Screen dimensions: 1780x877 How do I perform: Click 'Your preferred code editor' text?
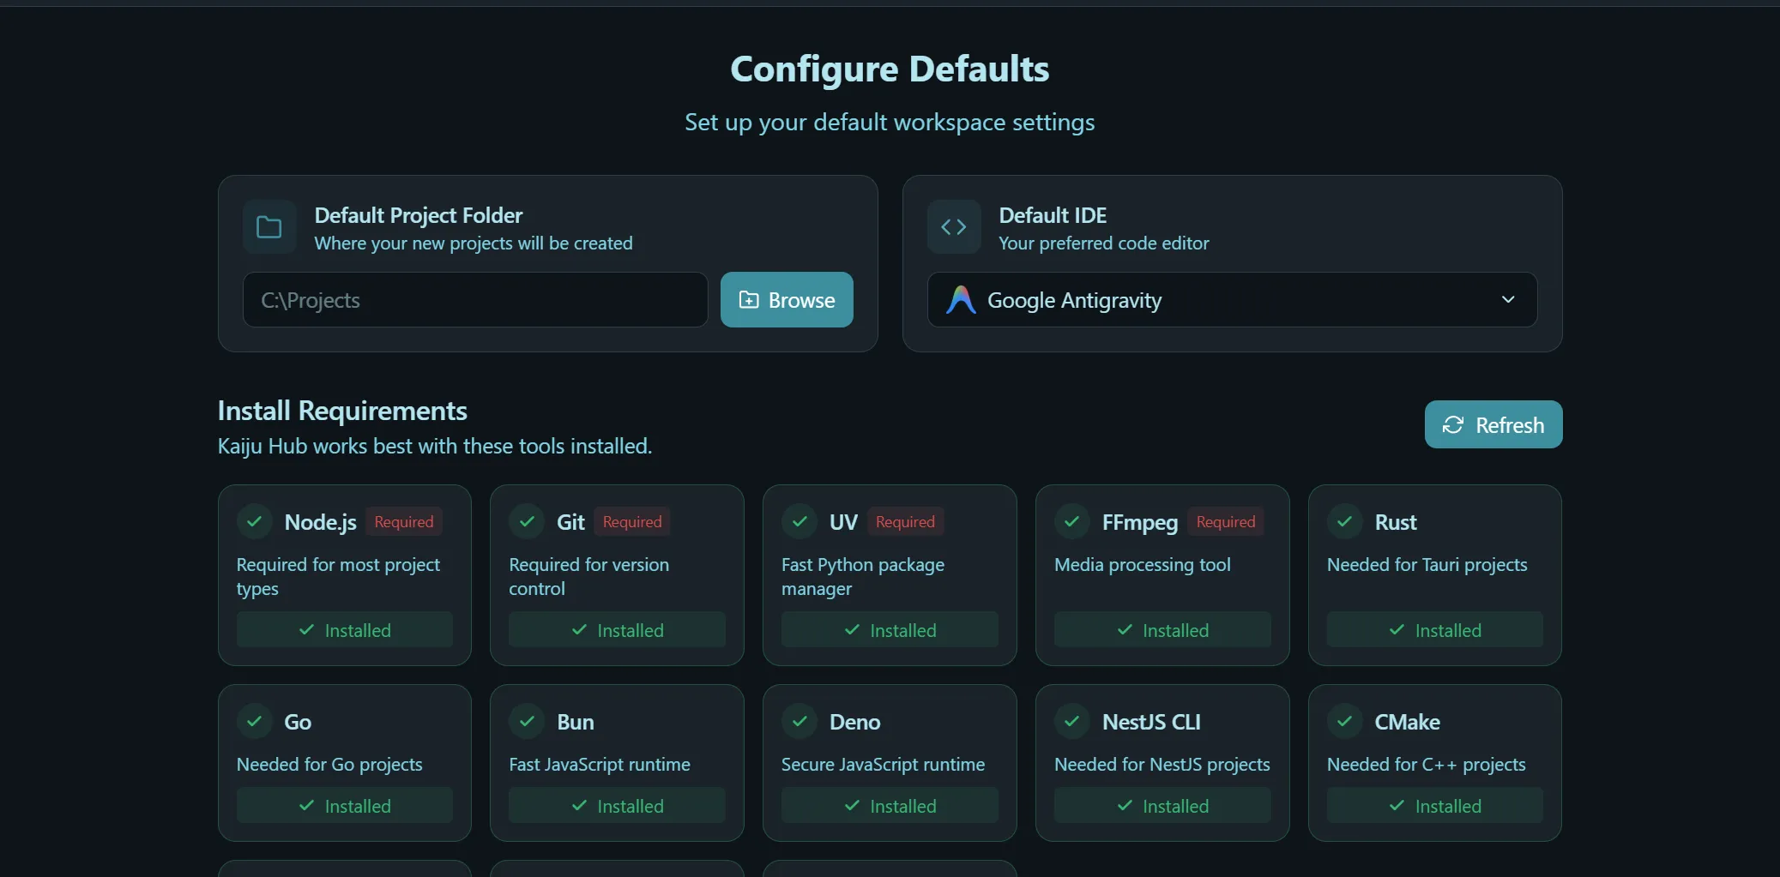click(1104, 243)
